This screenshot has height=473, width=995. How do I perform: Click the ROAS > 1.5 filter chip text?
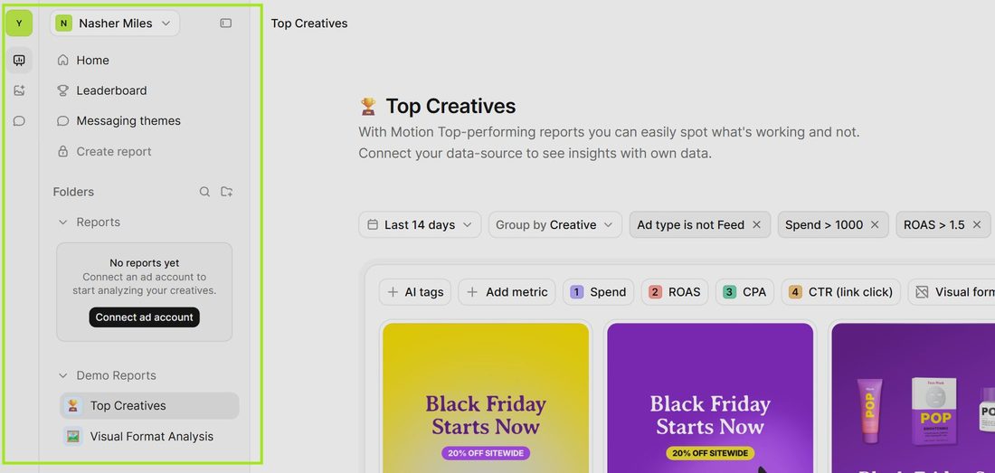pyautogui.click(x=934, y=224)
